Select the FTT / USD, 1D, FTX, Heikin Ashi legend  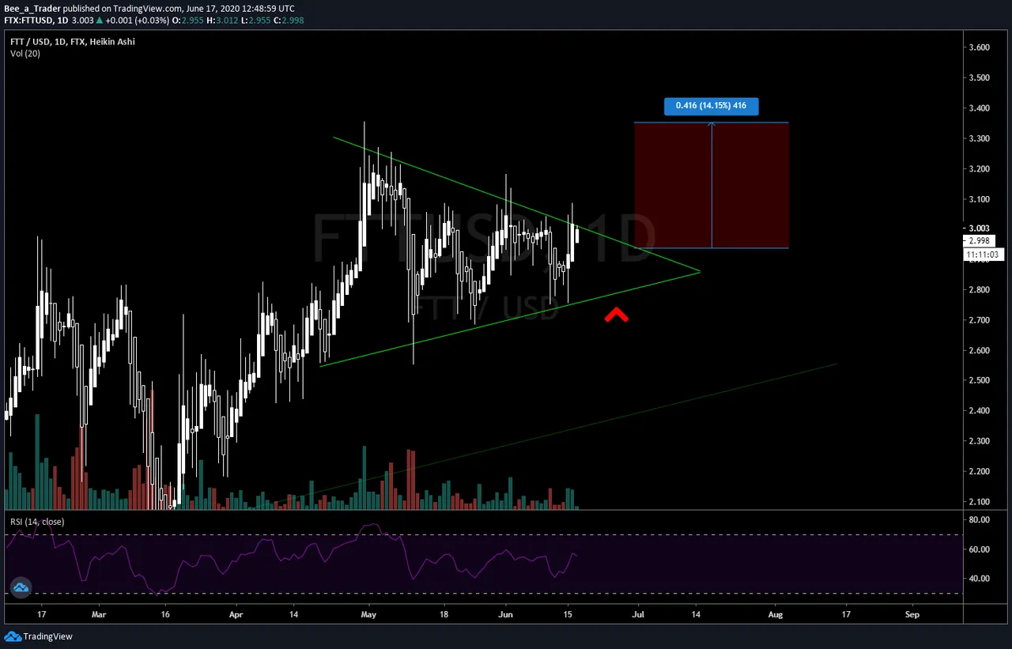(73, 41)
